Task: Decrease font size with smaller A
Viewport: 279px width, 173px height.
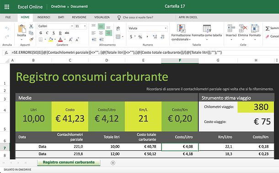Action: [77, 40]
